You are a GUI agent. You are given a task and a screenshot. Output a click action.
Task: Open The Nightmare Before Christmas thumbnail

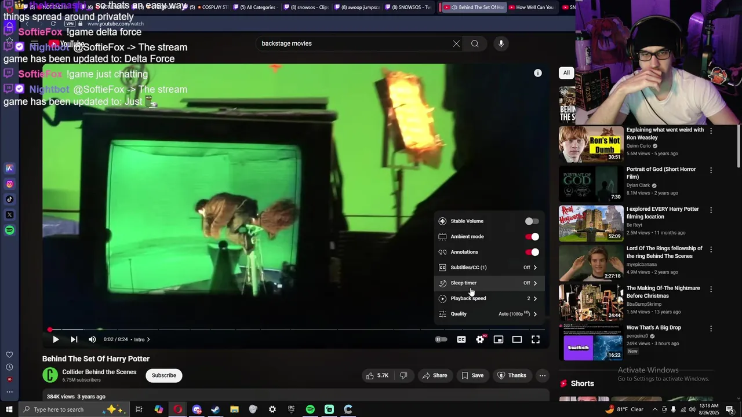(x=591, y=302)
